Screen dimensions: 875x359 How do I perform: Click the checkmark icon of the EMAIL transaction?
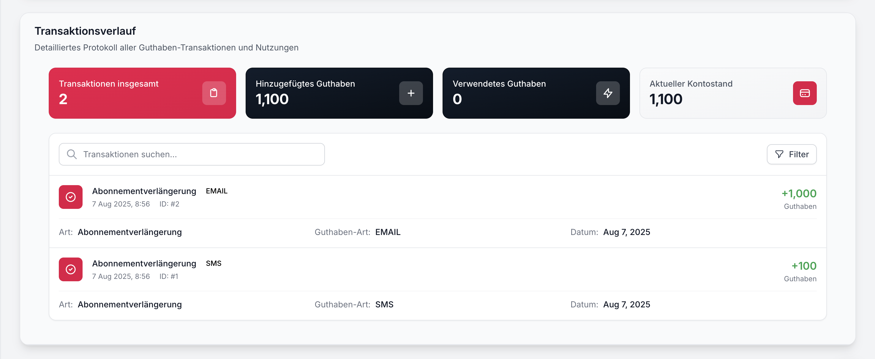coord(71,197)
